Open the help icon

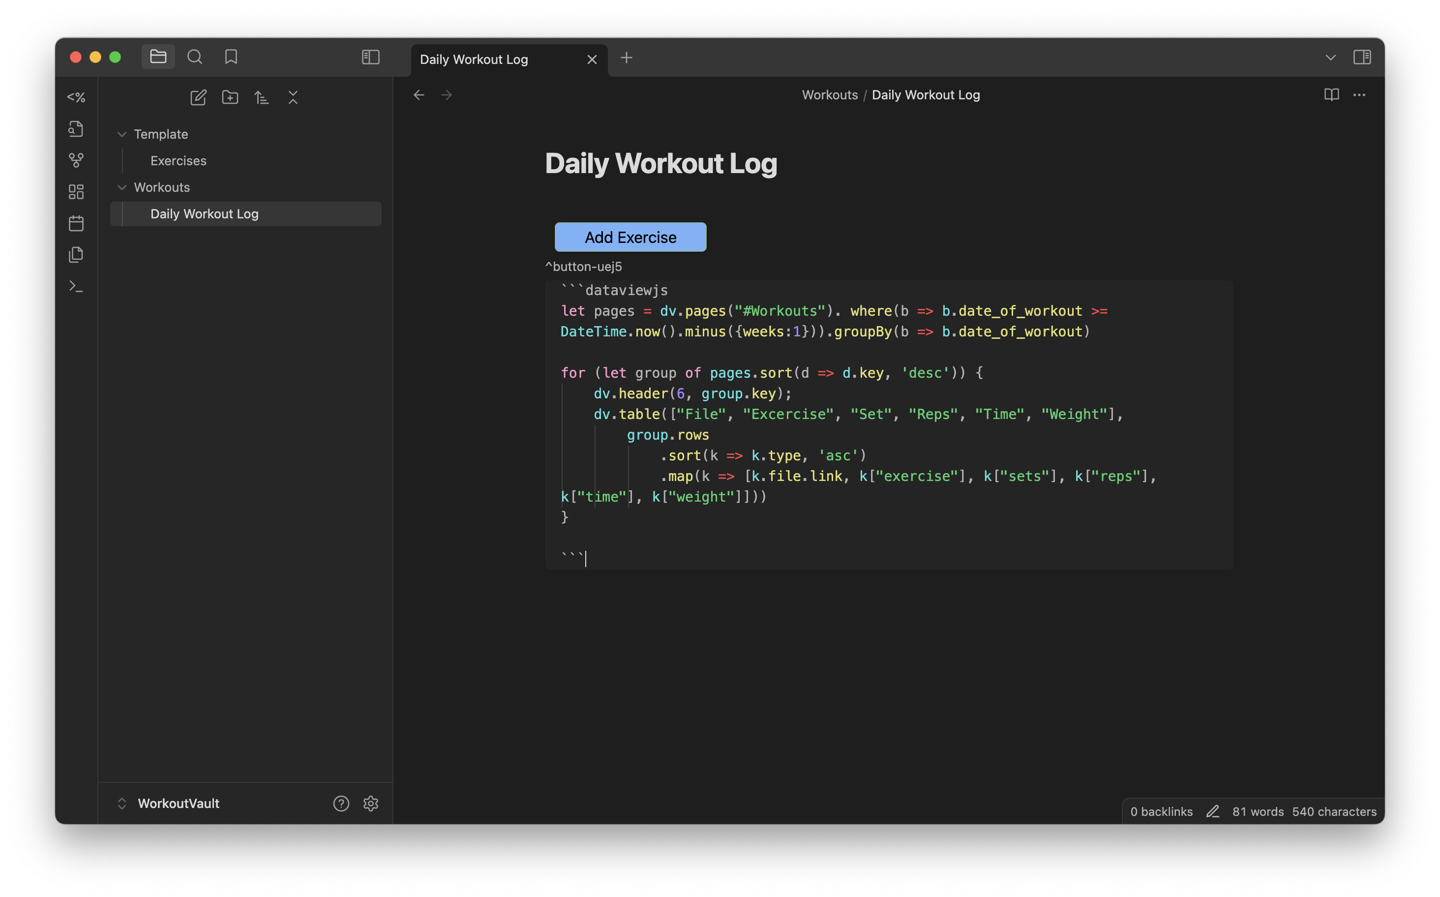tap(341, 803)
